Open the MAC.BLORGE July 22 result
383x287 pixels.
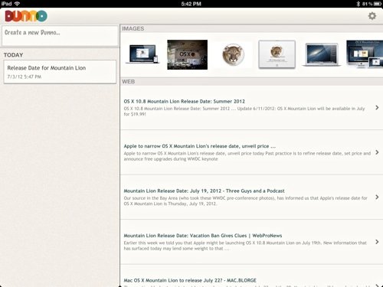251,276
